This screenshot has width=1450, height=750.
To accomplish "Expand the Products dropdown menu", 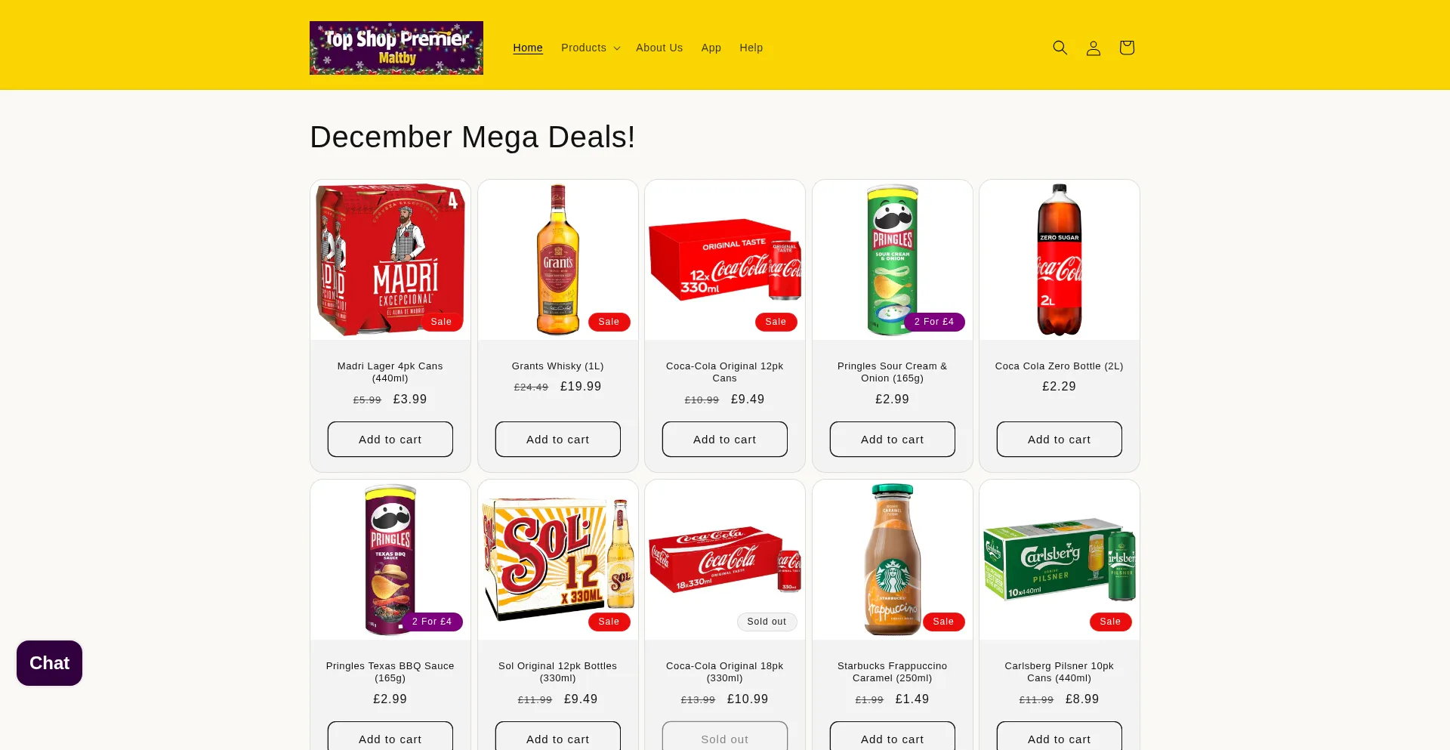I will tap(590, 48).
